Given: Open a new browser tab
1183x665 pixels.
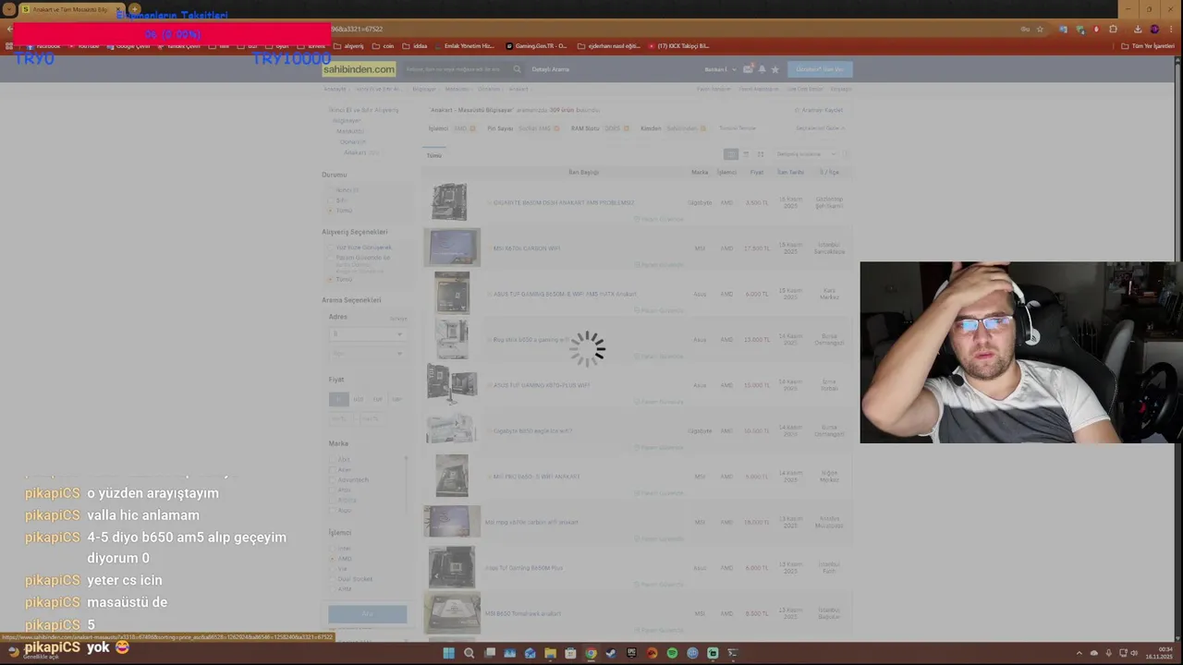Looking at the screenshot, I should tap(134, 9).
